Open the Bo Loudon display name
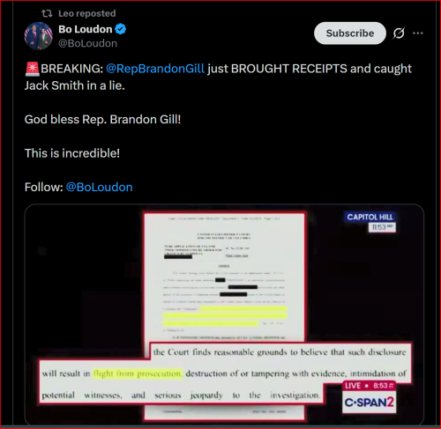441x429 pixels. 86,29
